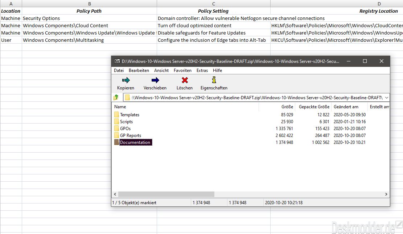Sort by Größe column header
The width and height of the screenshot is (403, 234).
pos(287,107)
